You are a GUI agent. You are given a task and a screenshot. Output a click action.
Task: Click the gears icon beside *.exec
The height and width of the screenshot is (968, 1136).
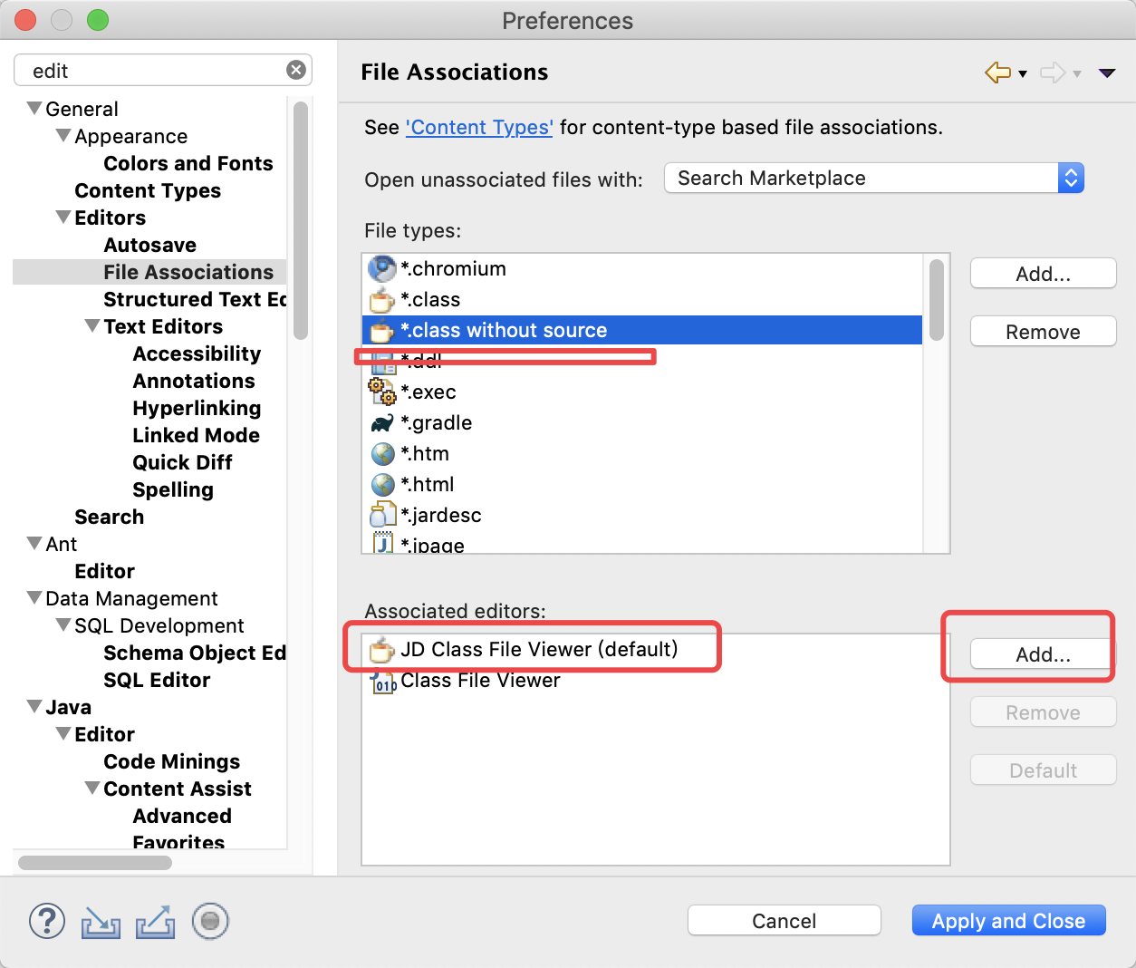pyautogui.click(x=382, y=392)
